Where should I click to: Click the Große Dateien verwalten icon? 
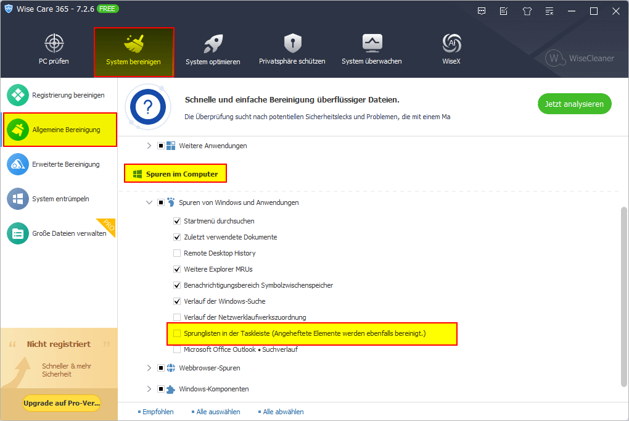point(18,233)
